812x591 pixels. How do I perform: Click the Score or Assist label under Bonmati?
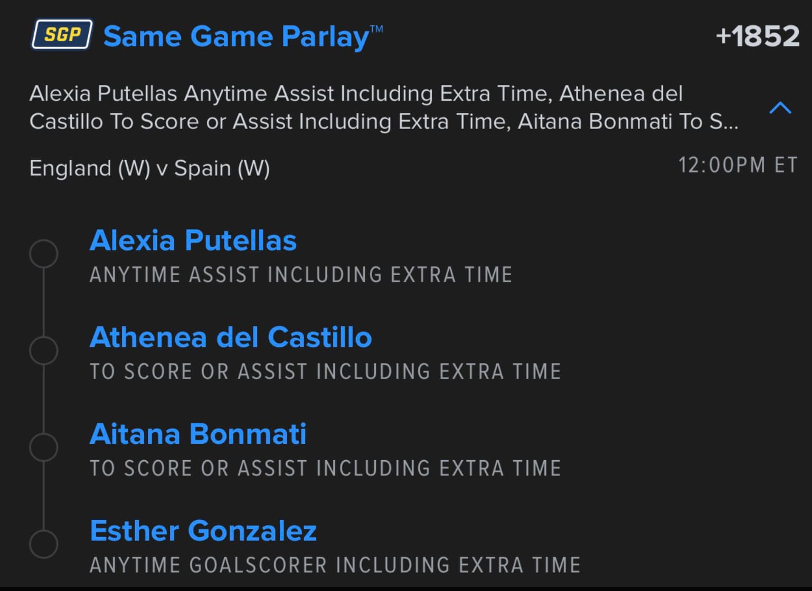325,469
